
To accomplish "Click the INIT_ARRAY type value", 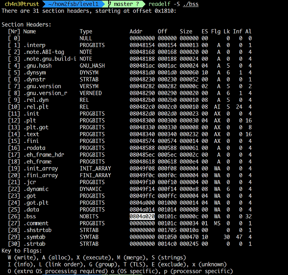I will [95, 168].
